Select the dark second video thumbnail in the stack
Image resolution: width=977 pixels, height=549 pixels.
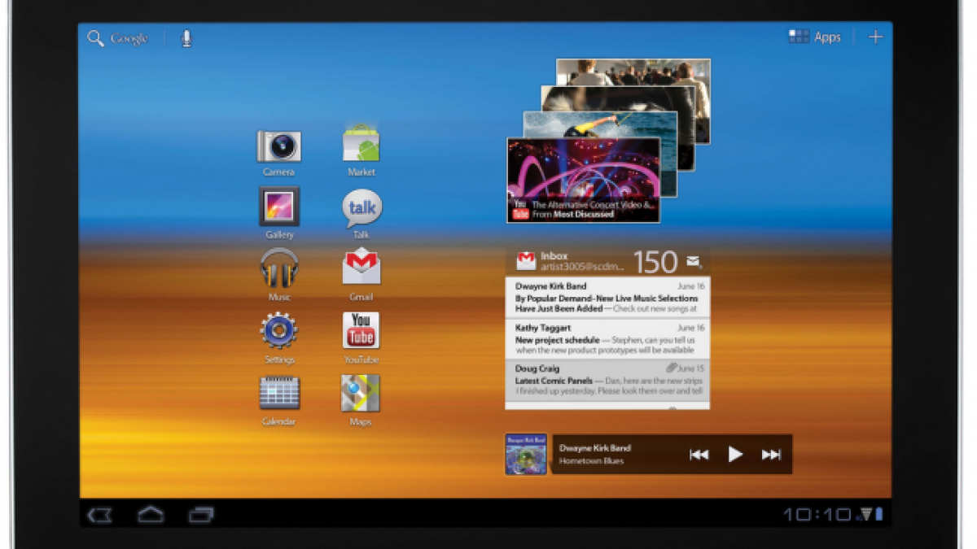[619, 98]
